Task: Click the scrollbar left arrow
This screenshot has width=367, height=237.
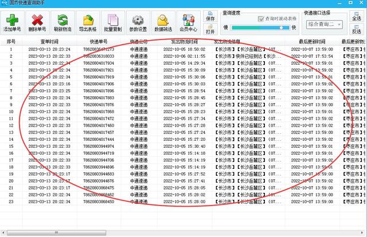Action: point(3,232)
